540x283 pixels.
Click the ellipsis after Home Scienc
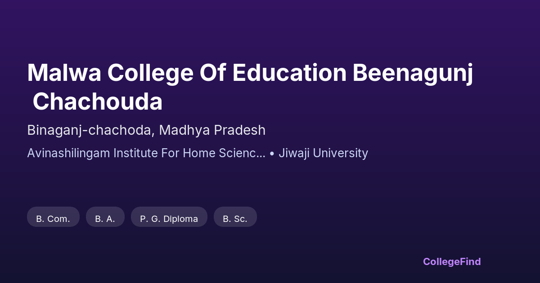pos(261,154)
